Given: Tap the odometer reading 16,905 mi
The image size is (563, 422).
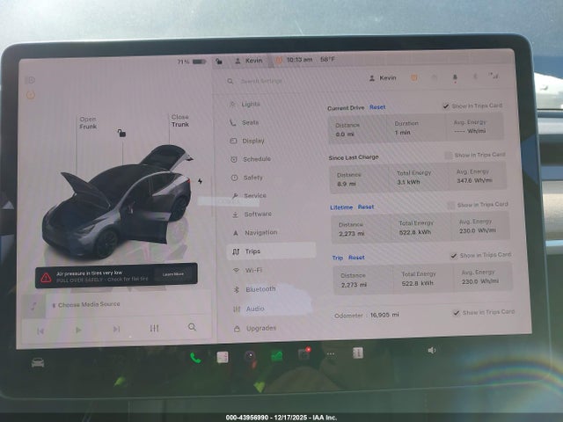Looking at the screenshot, I should coord(384,315).
